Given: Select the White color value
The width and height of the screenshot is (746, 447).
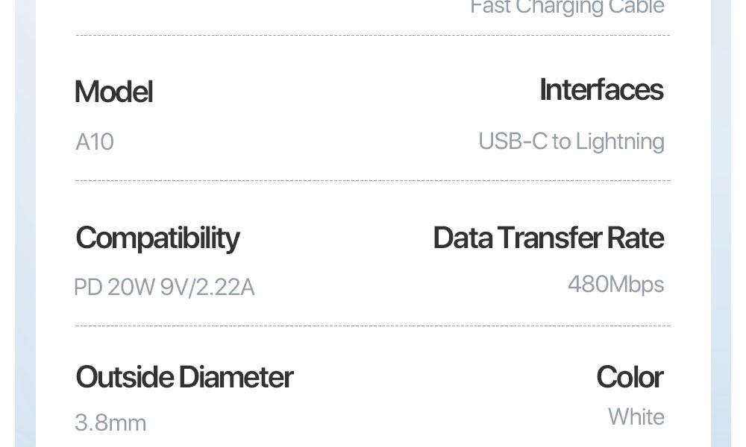Looking at the screenshot, I should (636, 416).
